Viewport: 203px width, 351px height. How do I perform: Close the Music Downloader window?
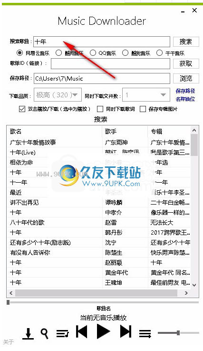pyautogui.click(x=194, y=10)
